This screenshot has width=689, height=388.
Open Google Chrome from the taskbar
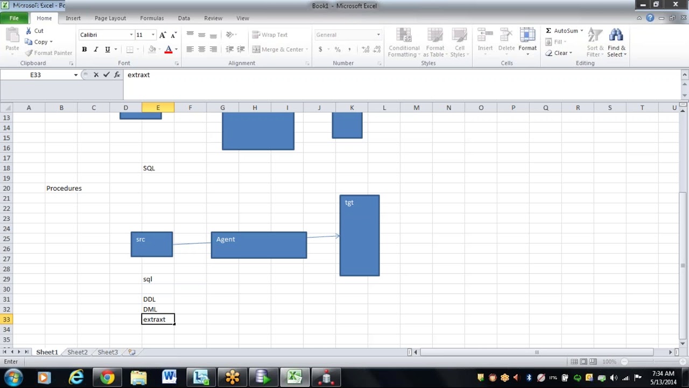pos(107,377)
